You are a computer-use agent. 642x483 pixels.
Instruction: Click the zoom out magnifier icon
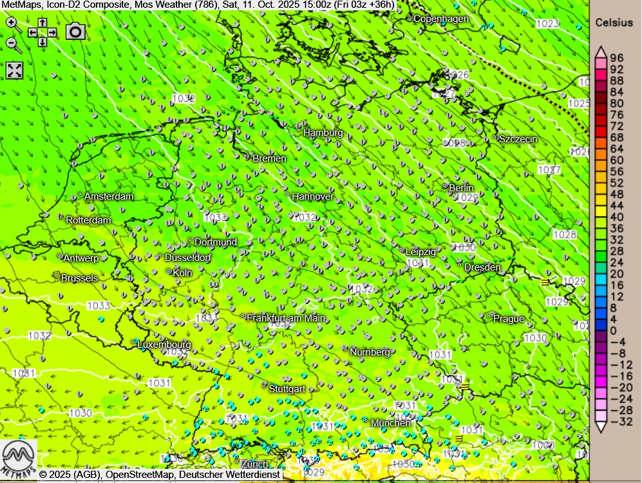coord(13,44)
